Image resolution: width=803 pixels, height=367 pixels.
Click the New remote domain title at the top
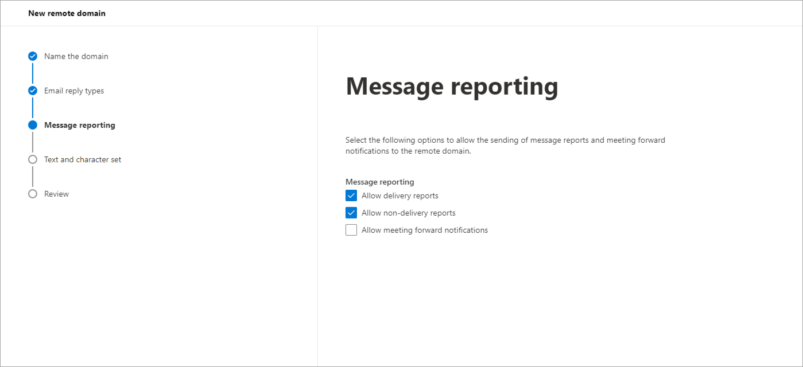(67, 13)
